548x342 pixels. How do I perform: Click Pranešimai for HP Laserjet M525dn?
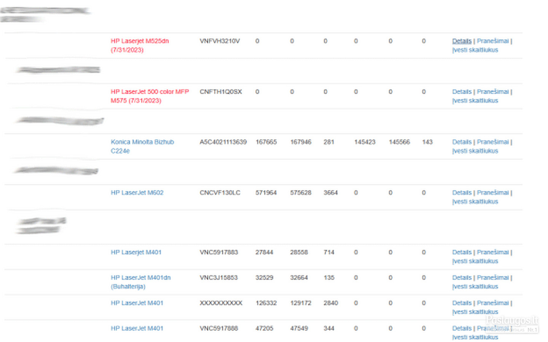[493, 41]
